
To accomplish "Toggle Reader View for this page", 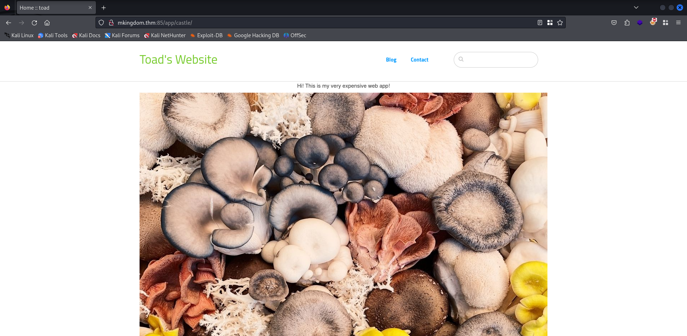I will point(540,23).
